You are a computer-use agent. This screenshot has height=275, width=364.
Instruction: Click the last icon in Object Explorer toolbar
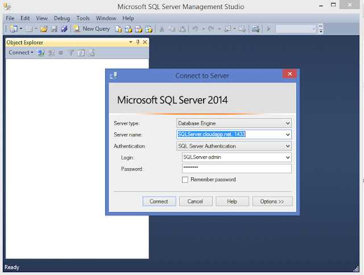tap(91, 53)
